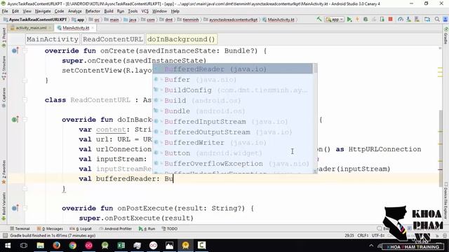The height and width of the screenshot is (252, 449).
Task: Click the user account icon at toolbar end
Action: 445,20
